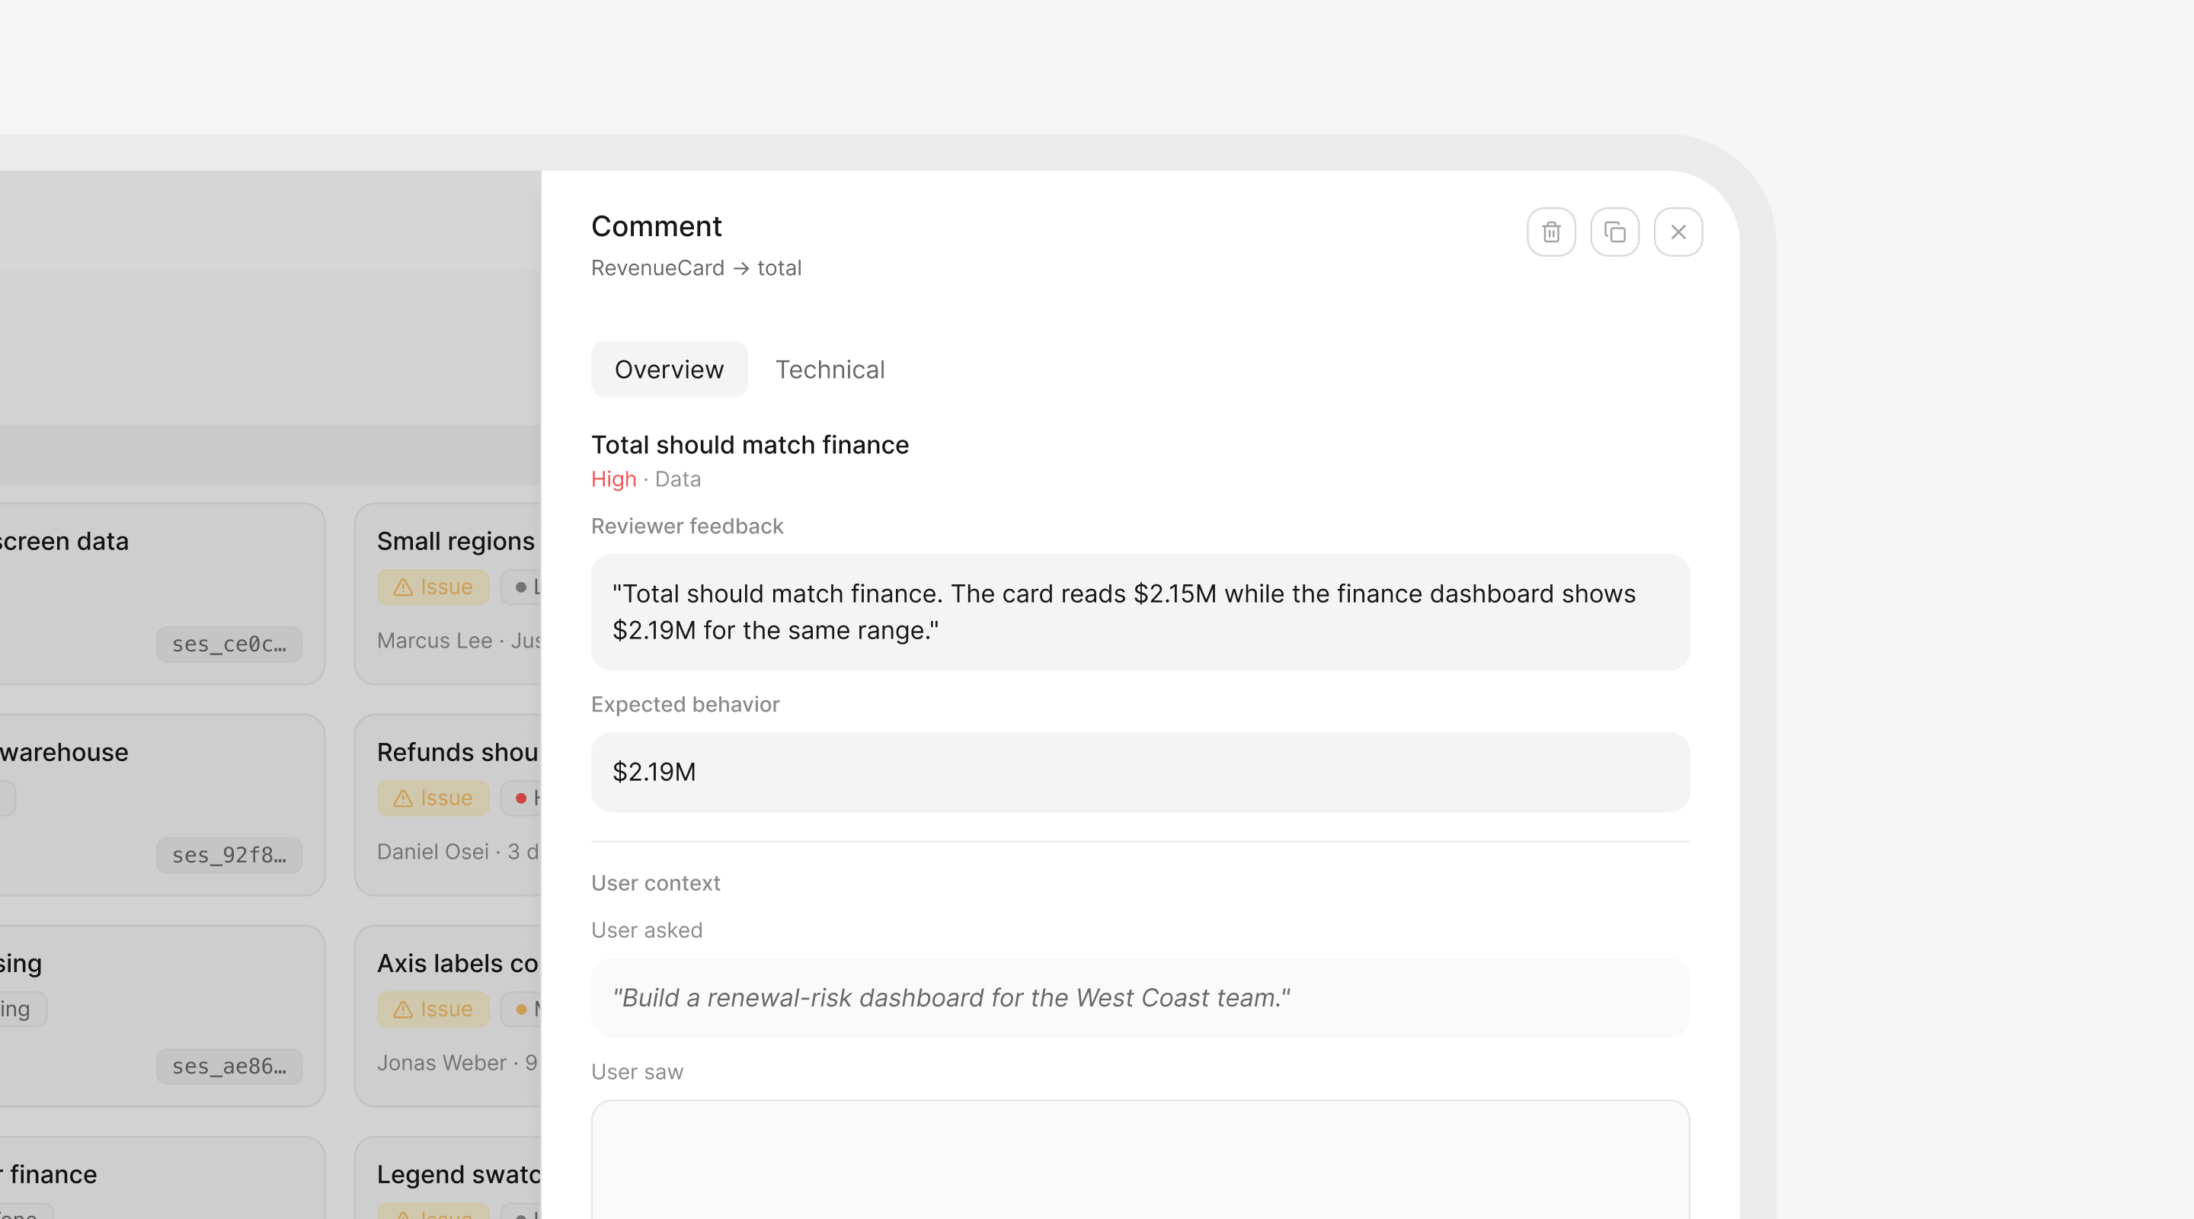Image resolution: width=2194 pixels, height=1219 pixels.
Task: Copy the comment using the duplicate icon
Action: click(x=1615, y=232)
